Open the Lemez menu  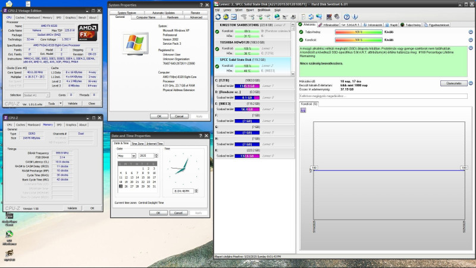(x=227, y=10)
